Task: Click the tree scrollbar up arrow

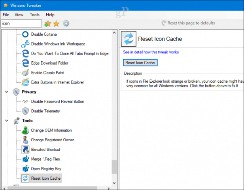Action: click(114, 33)
